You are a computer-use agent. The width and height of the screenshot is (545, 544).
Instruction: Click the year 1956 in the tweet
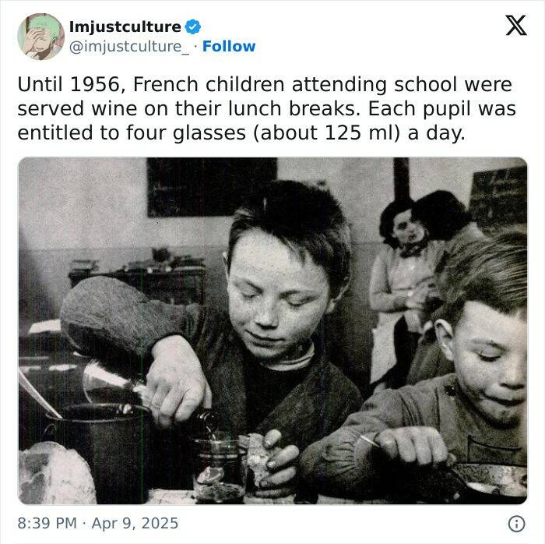tap(94, 84)
